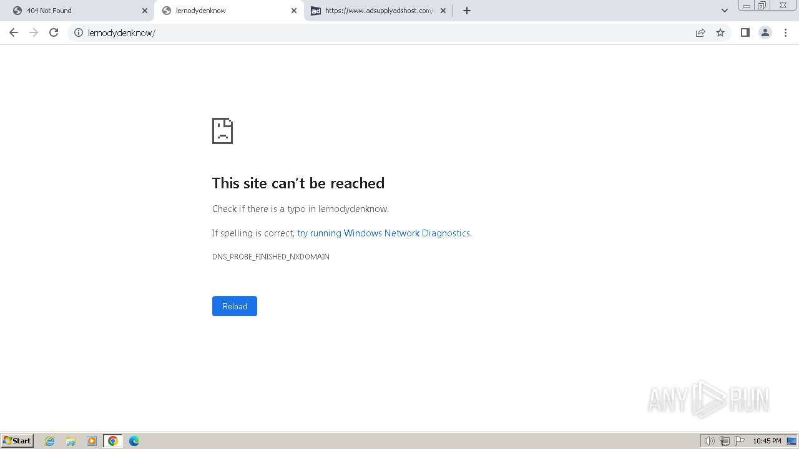
Task: Close the lernodydenknow tab
Action: coord(294,11)
